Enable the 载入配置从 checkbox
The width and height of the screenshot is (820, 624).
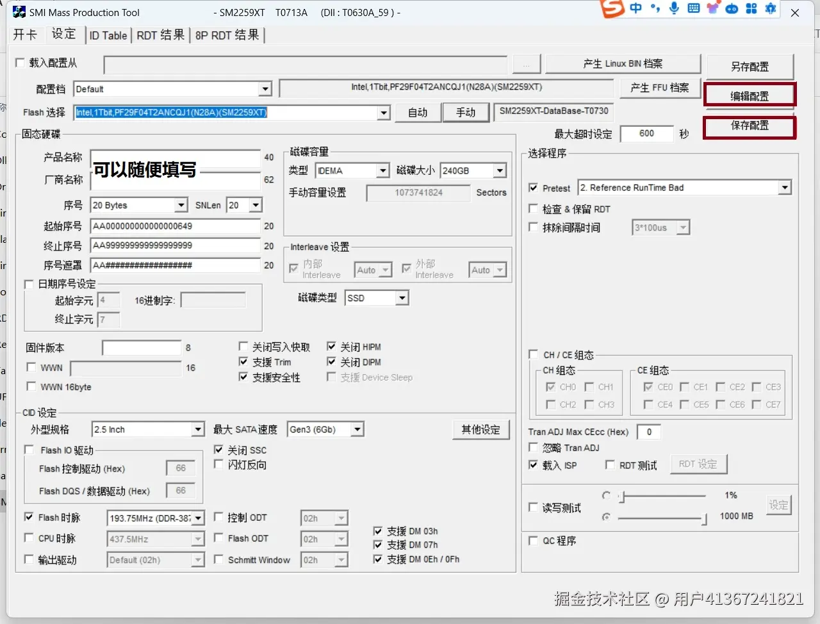tap(20, 63)
